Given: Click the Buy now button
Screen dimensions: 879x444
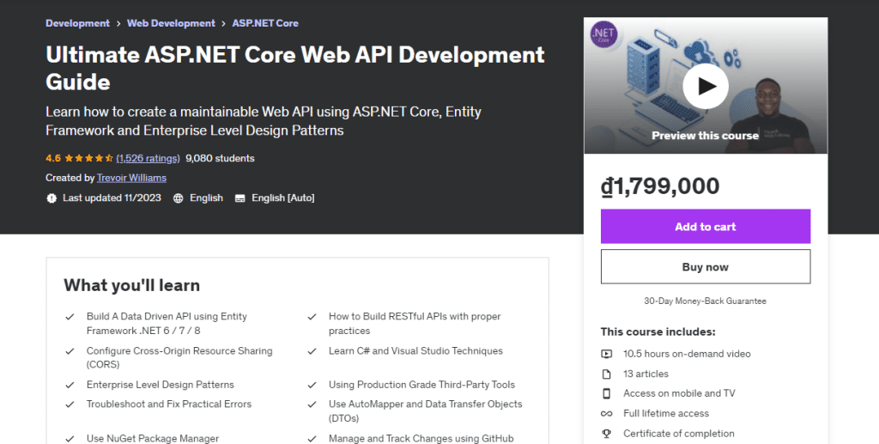Looking at the screenshot, I should tap(706, 267).
